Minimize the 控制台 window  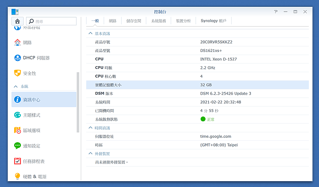285,12
